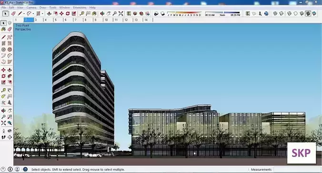The height and width of the screenshot is (173, 322).
Task: Pick the Push/Pull tool in the top toolbar
Action: click(49, 13)
